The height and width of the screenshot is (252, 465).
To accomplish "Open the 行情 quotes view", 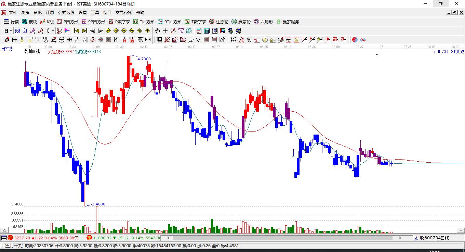I will [11, 22].
